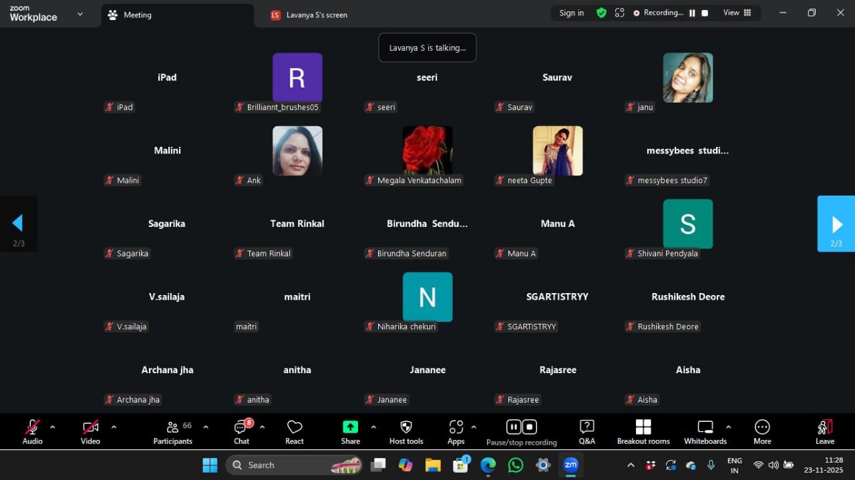This screenshot has height=480, width=855.
Task: Switch to Lavanya S's screen tab
Action: point(309,15)
